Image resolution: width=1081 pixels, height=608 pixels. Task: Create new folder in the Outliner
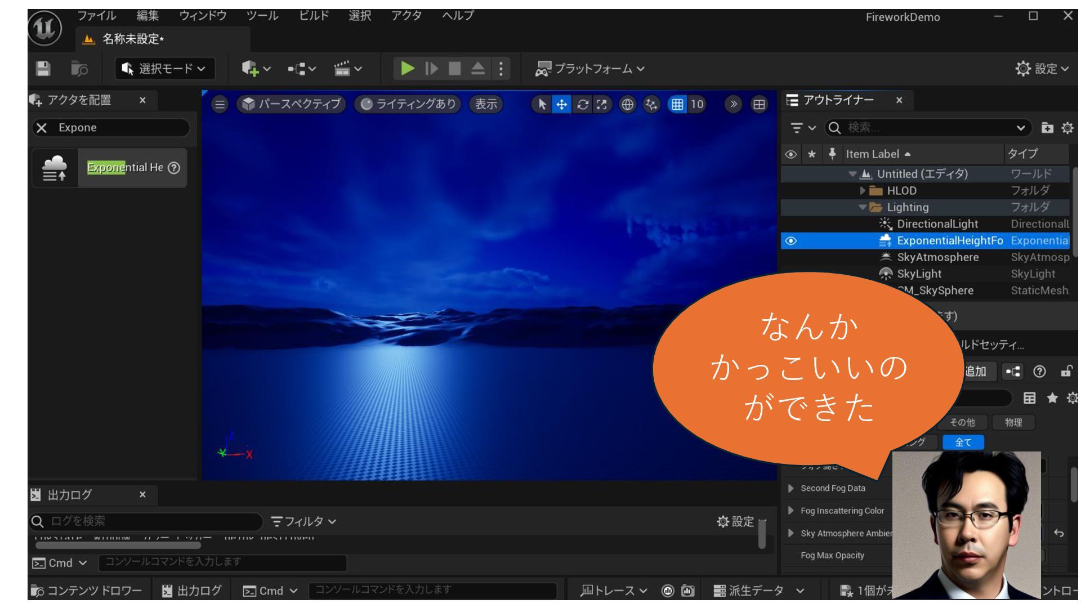pyautogui.click(x=1047, y=128)
